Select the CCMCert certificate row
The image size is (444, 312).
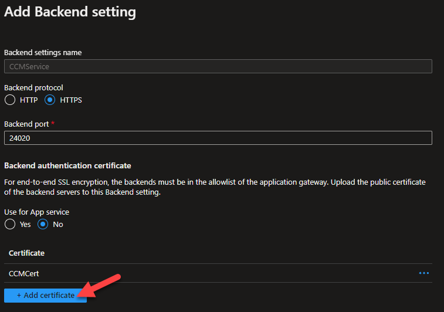(218, 273)
